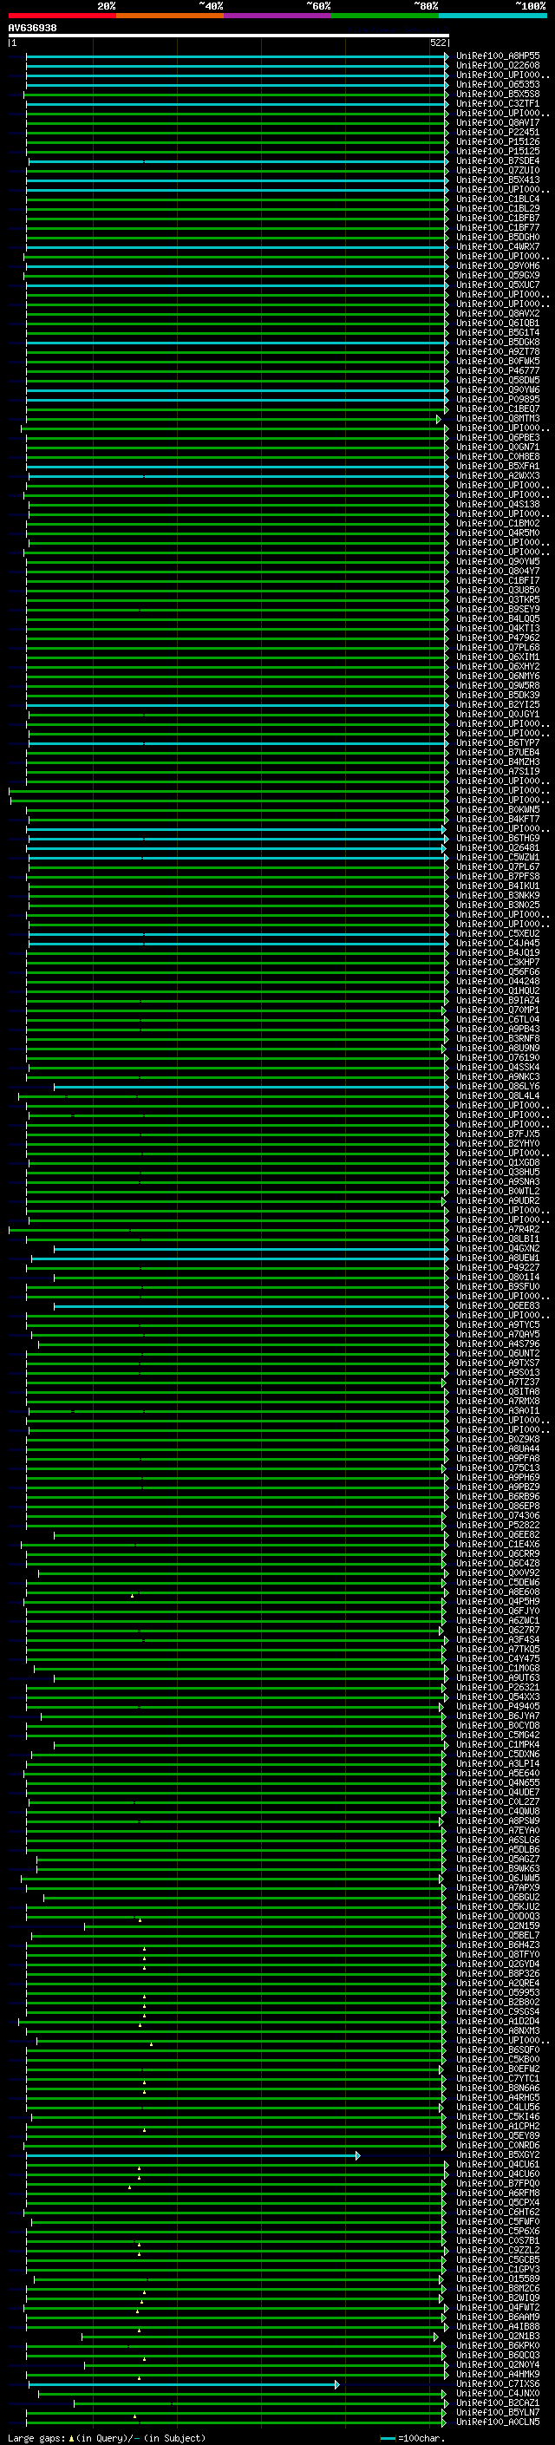Open the UniRef100_A0CLN5 hit label
The width and height of the screenshot is (555, 2445).
click(x=497, y=2422)
